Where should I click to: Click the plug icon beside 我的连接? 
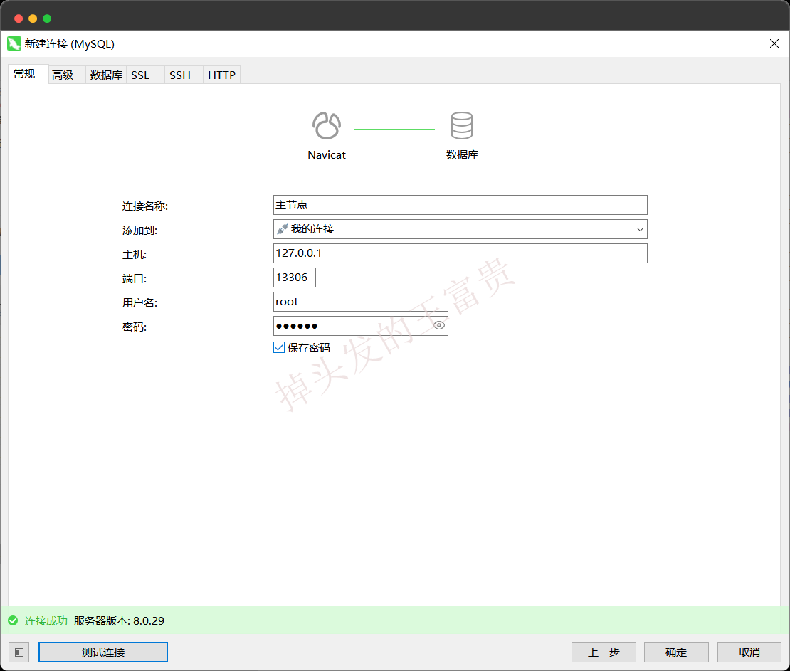pyautogui.click(x=282, y=229)
